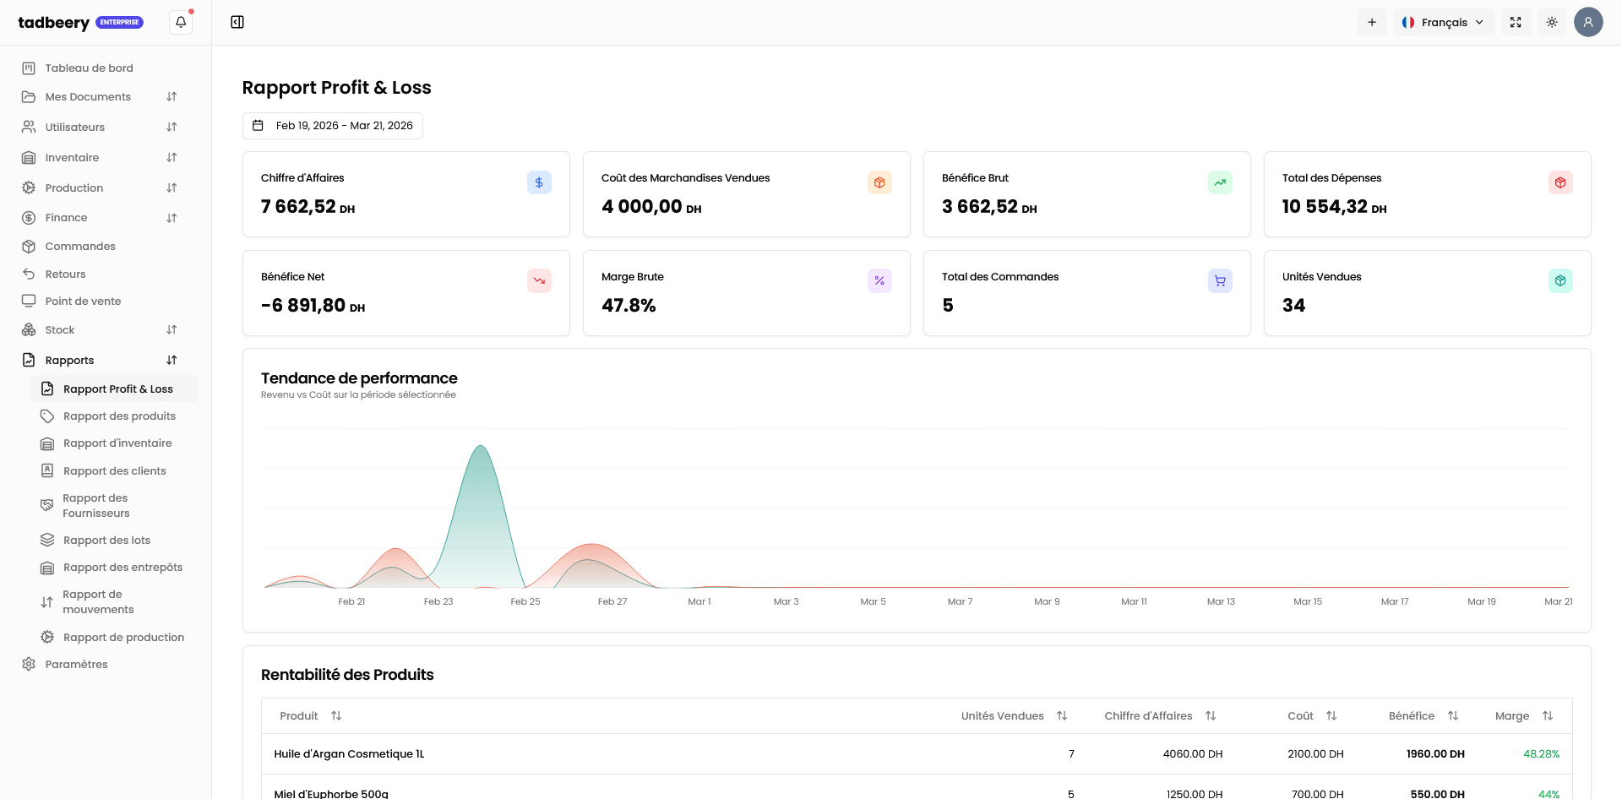The image size is (1622, 799).
Task: Open Retours in sidebar
Action: click(x=65, y=274)
